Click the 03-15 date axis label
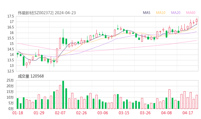Screen dimensions: 201x119 coord(124,113)
